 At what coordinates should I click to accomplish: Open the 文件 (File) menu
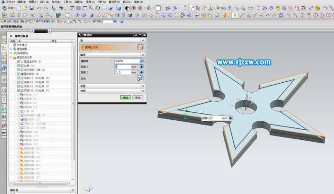point(9,2)
